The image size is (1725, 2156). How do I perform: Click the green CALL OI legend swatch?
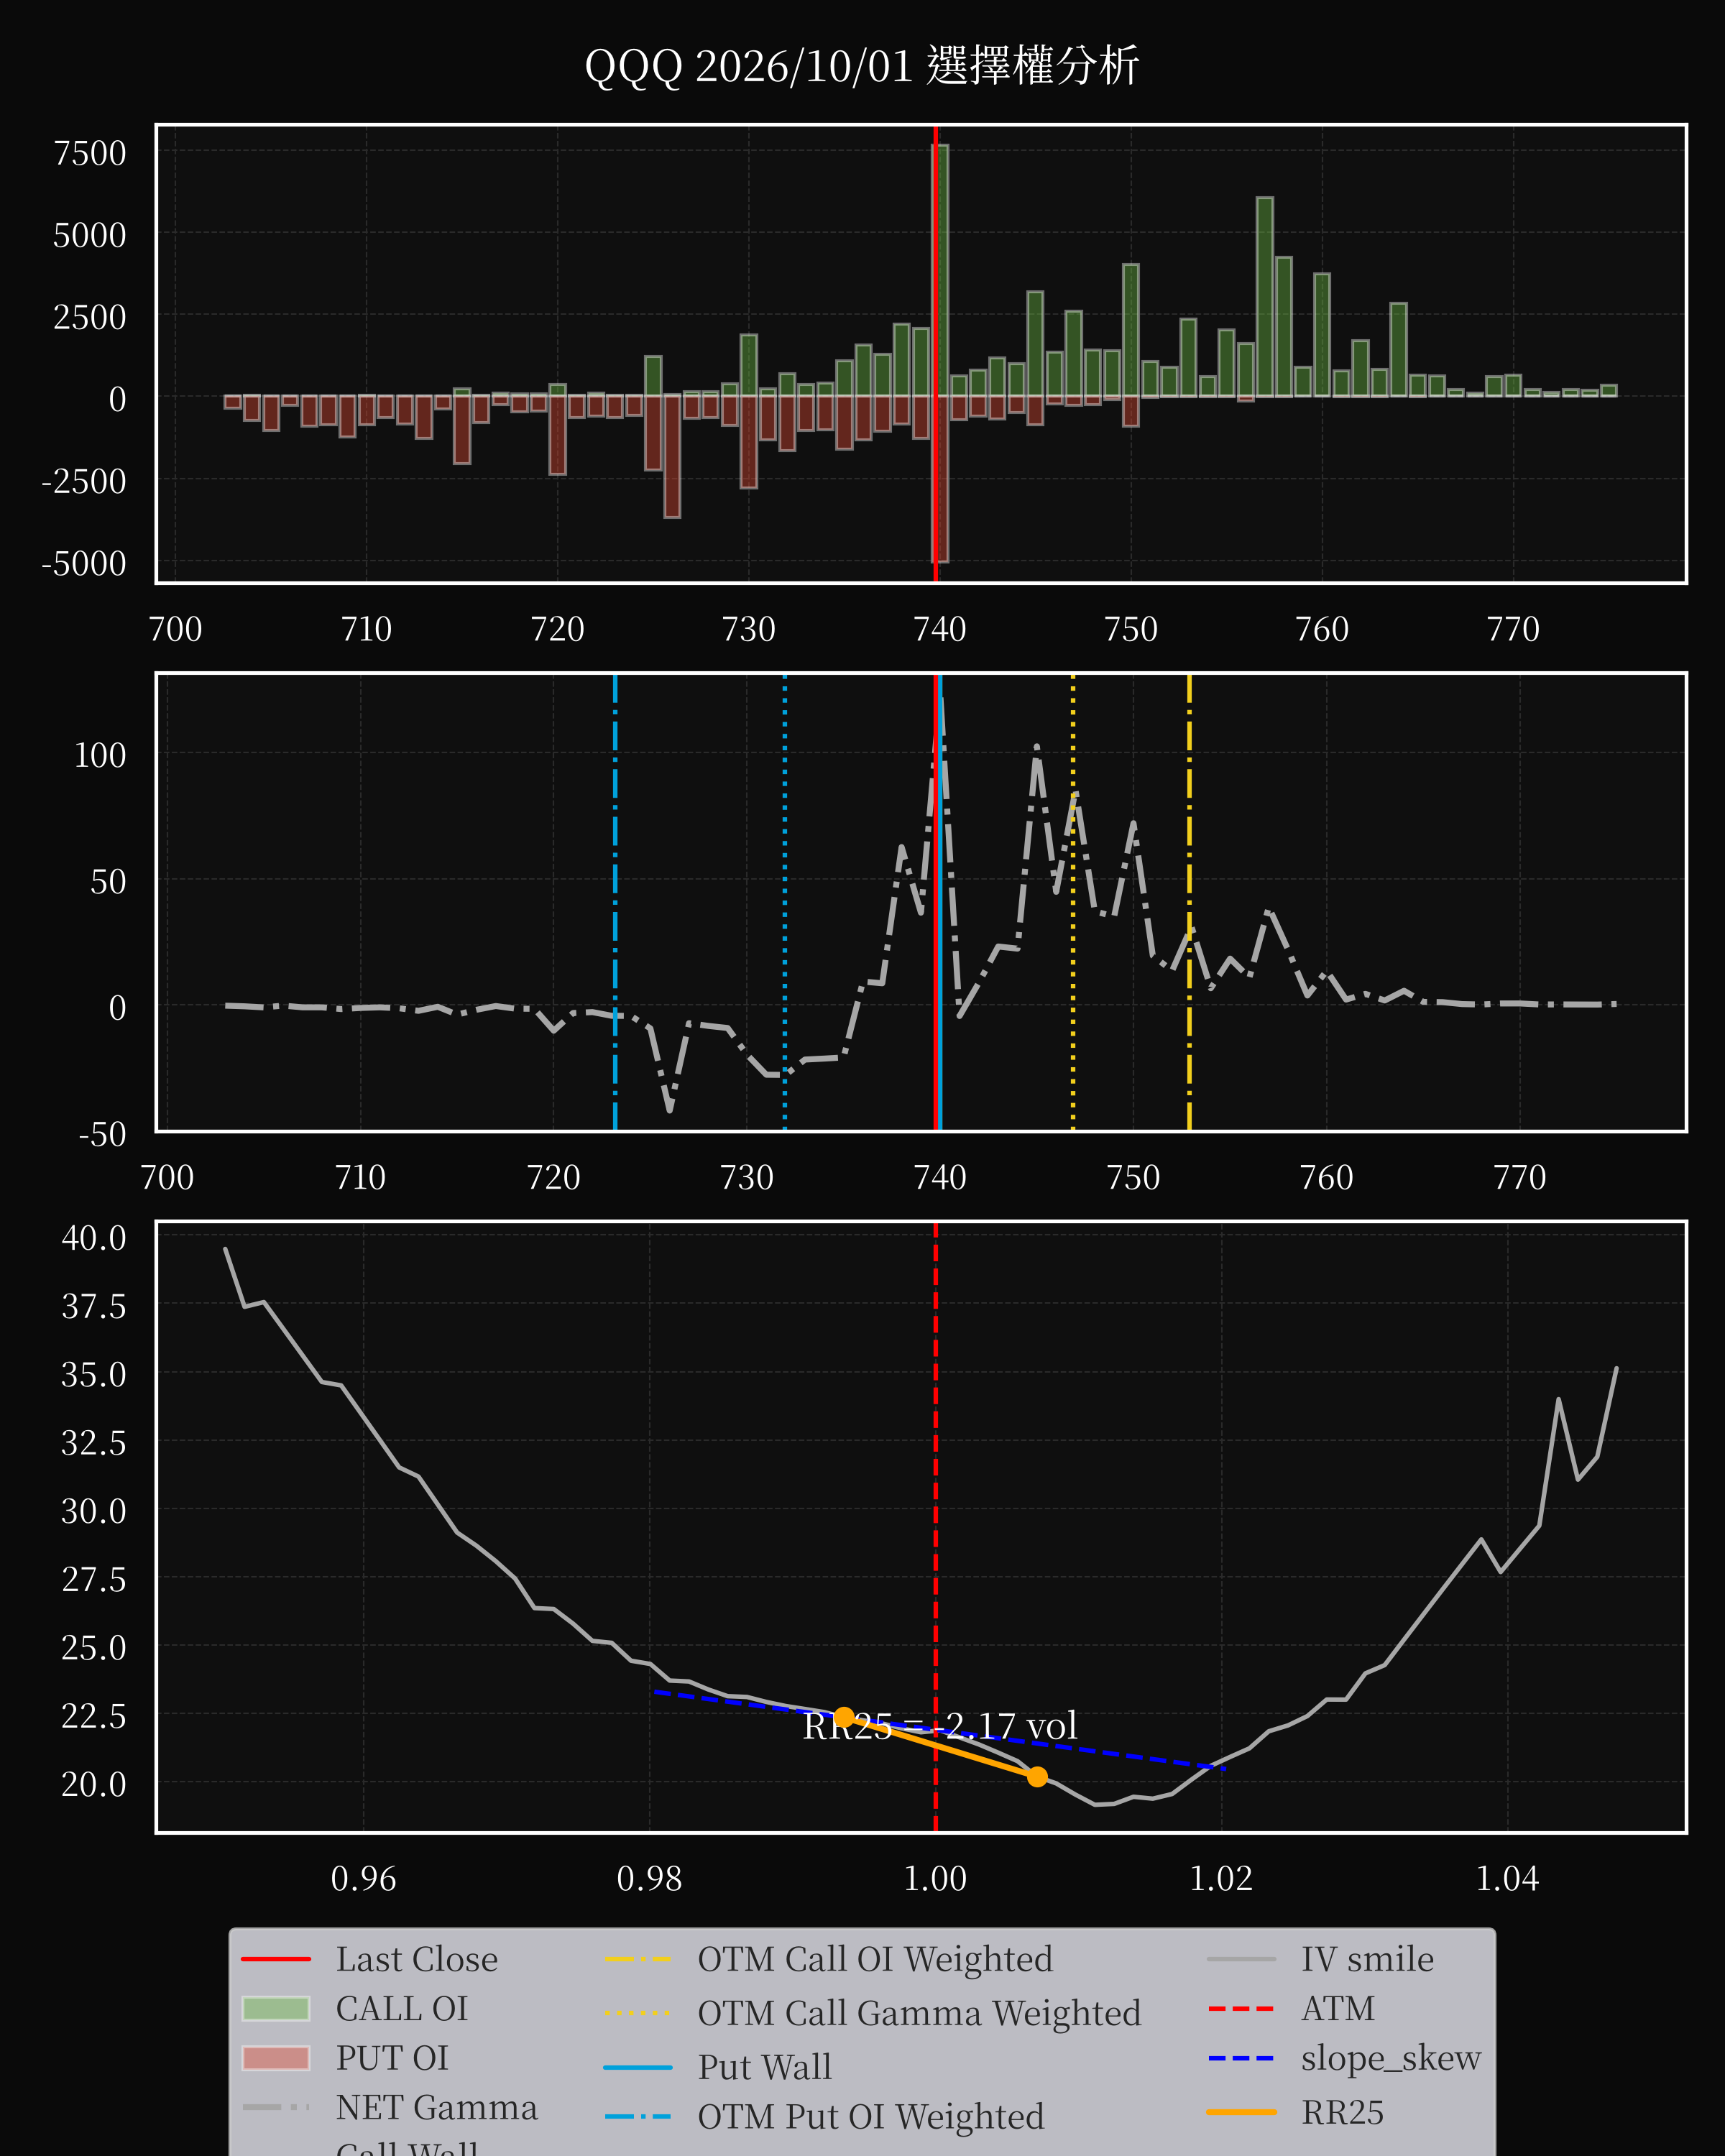pos(276,2008)
